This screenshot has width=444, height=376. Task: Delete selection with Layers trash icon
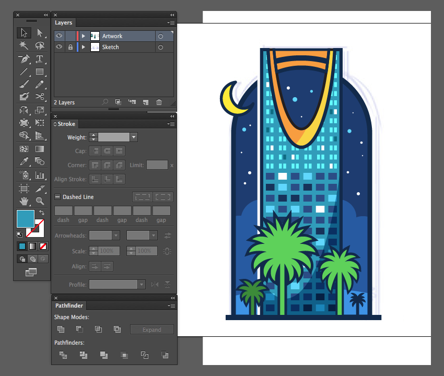(159, 102)
